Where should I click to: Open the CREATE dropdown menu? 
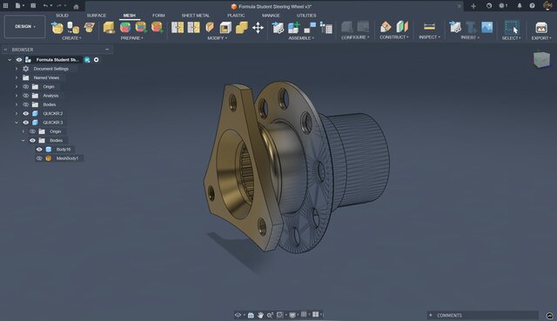[71, 38]
